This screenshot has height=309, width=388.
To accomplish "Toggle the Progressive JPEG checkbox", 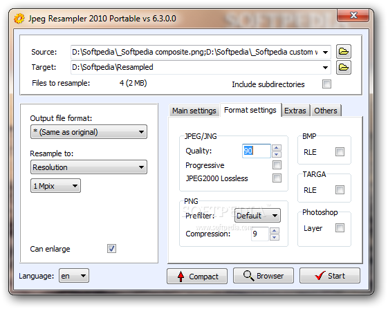I will click(x=277, y=165).
